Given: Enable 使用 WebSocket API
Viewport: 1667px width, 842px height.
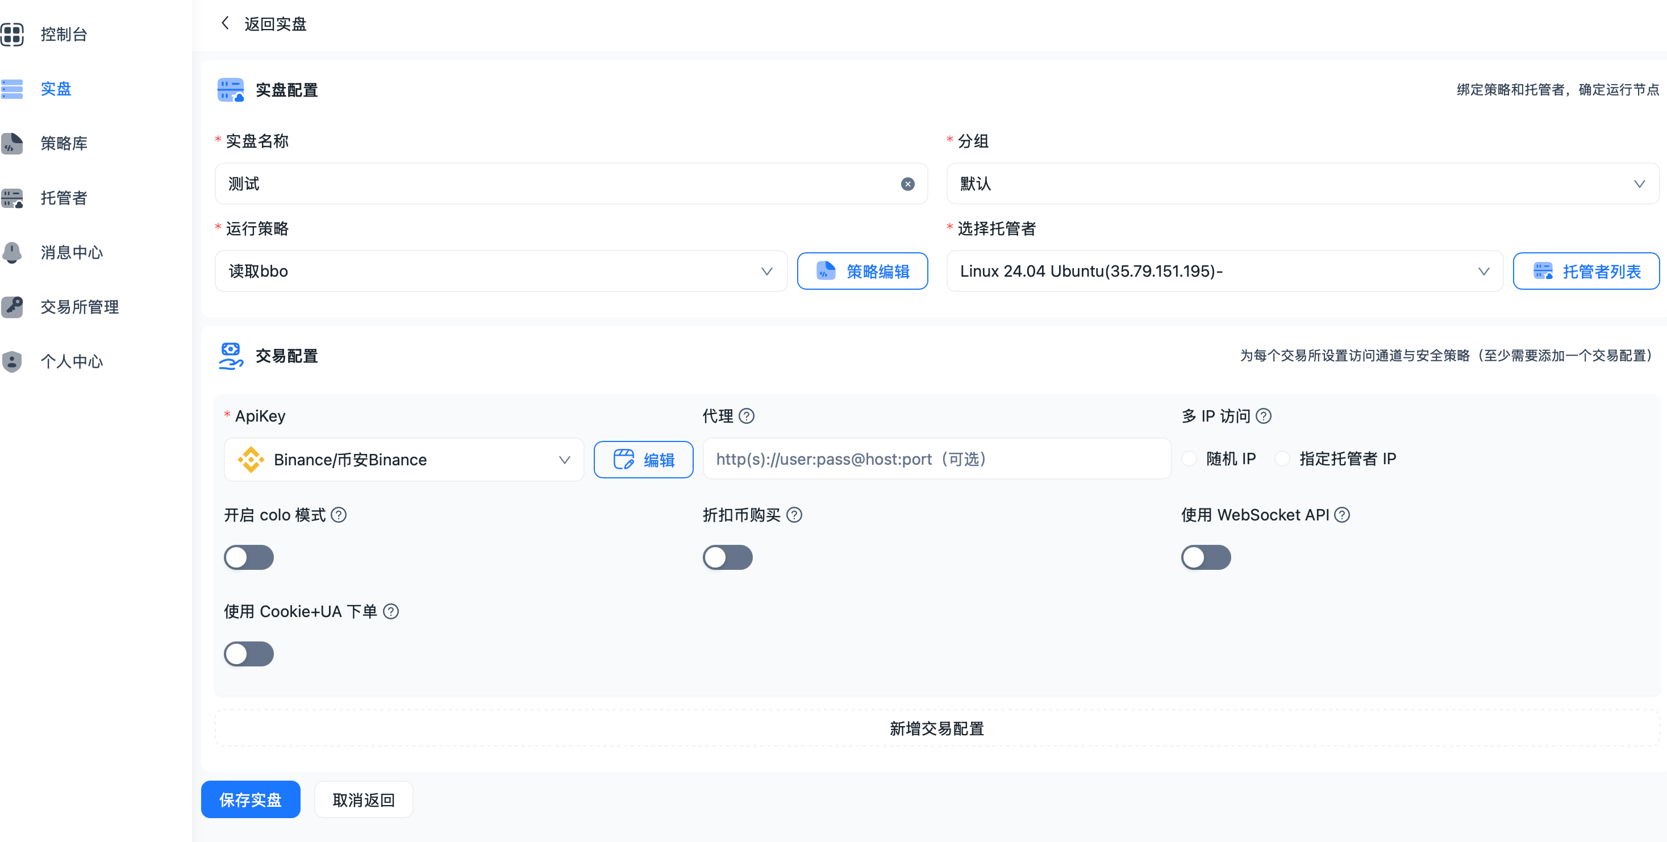Looking at the screenshot, I should [1205, 557].
